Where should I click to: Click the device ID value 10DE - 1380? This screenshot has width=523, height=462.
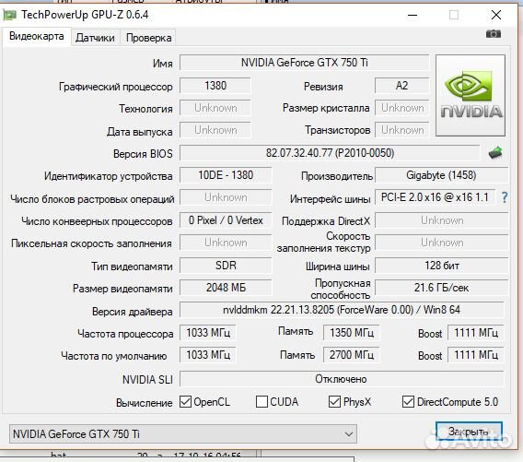point(226,175)
